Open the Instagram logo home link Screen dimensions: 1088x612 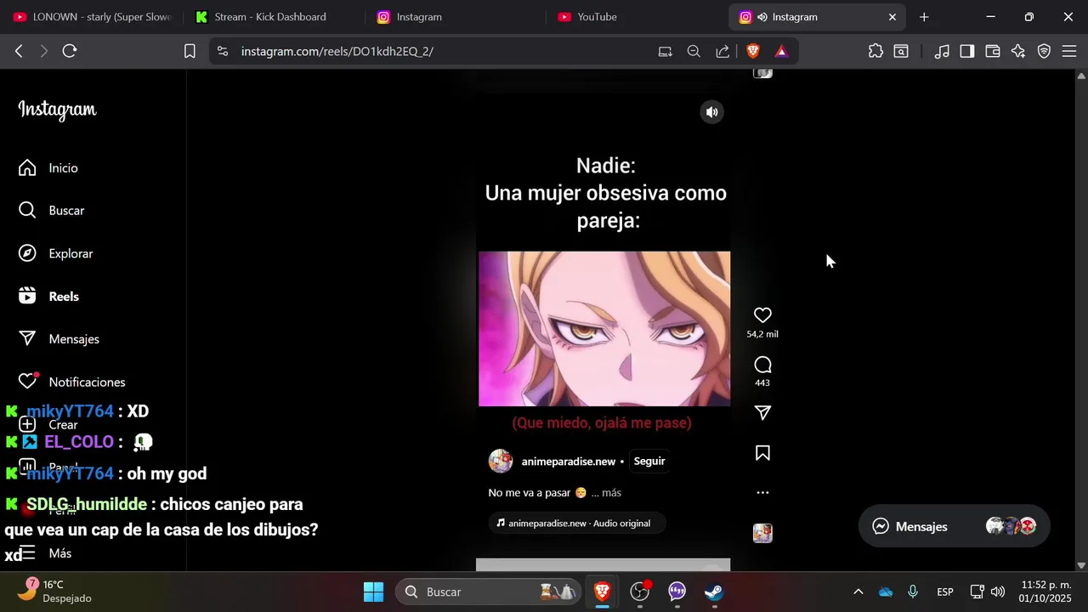(x=57, y=110)
